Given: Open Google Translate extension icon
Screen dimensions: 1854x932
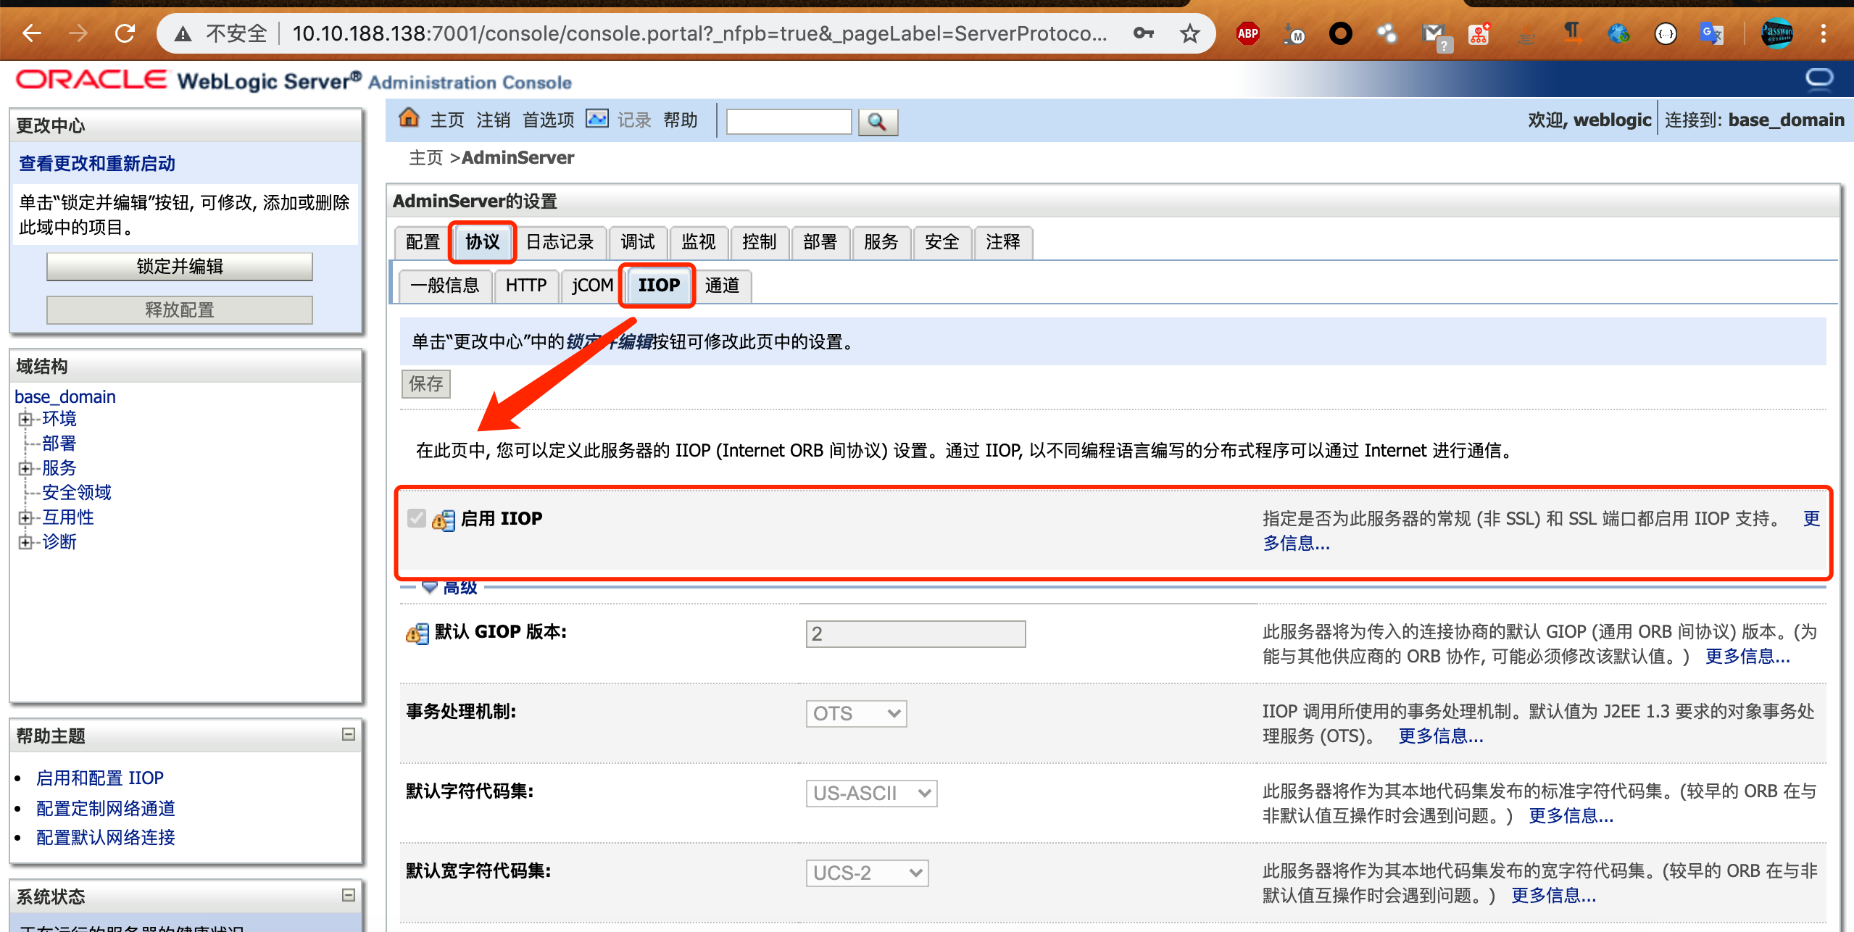Looking at the screenshot, I should 1711,33.
